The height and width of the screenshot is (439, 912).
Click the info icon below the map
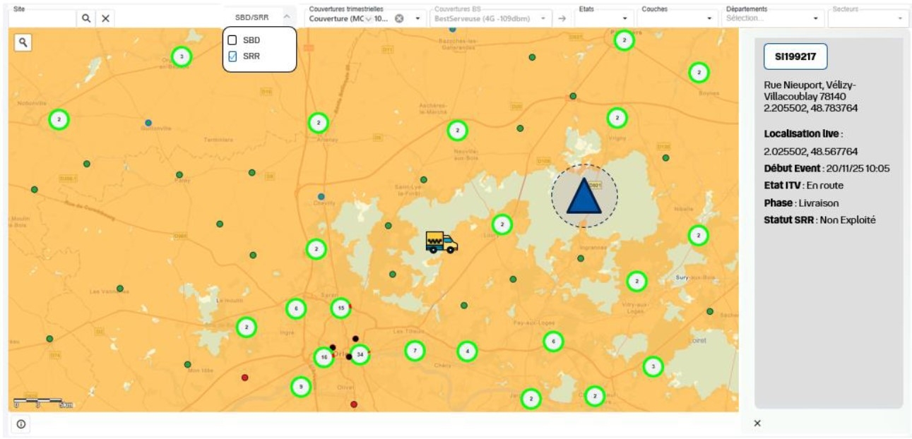[21, 424]
